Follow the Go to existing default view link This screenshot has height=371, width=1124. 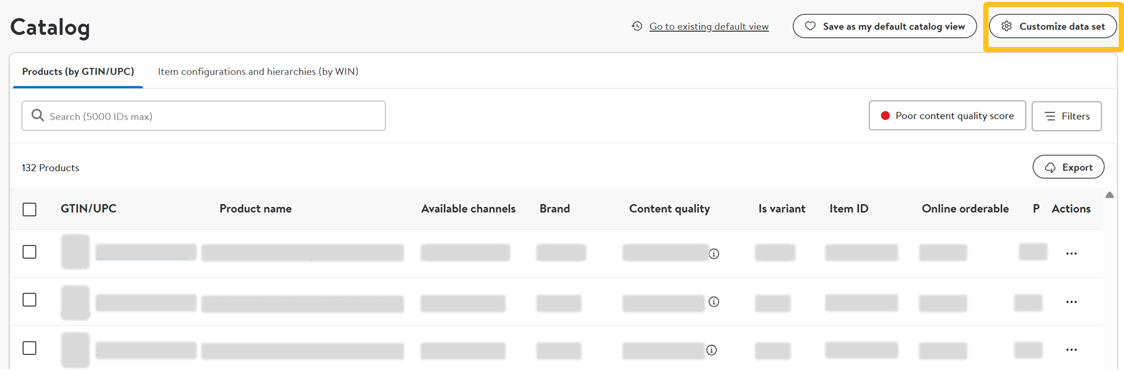click(x=709, y=26)
